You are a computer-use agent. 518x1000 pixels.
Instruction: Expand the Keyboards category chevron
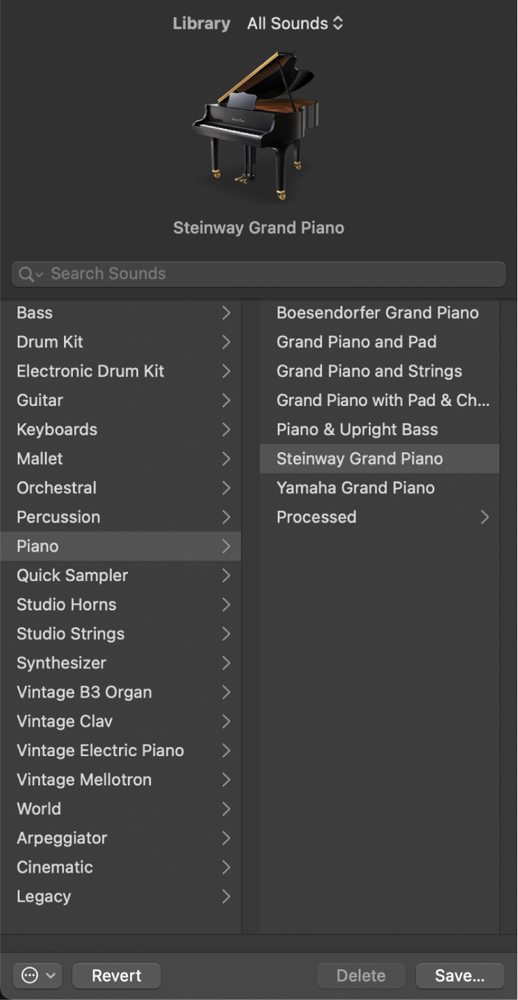[x=226, y=430]
